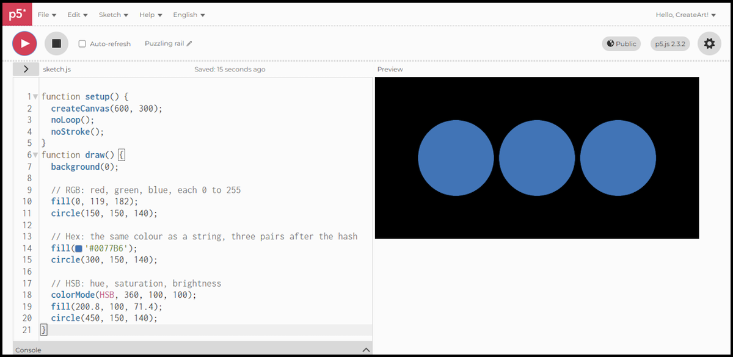733x357 pixels.
Task: Open the File menu
Action: [x=47, y=15]
